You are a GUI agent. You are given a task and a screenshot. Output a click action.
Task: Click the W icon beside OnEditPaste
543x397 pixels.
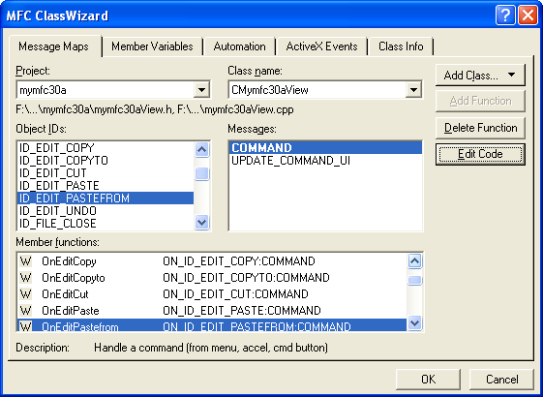[25, 311]
